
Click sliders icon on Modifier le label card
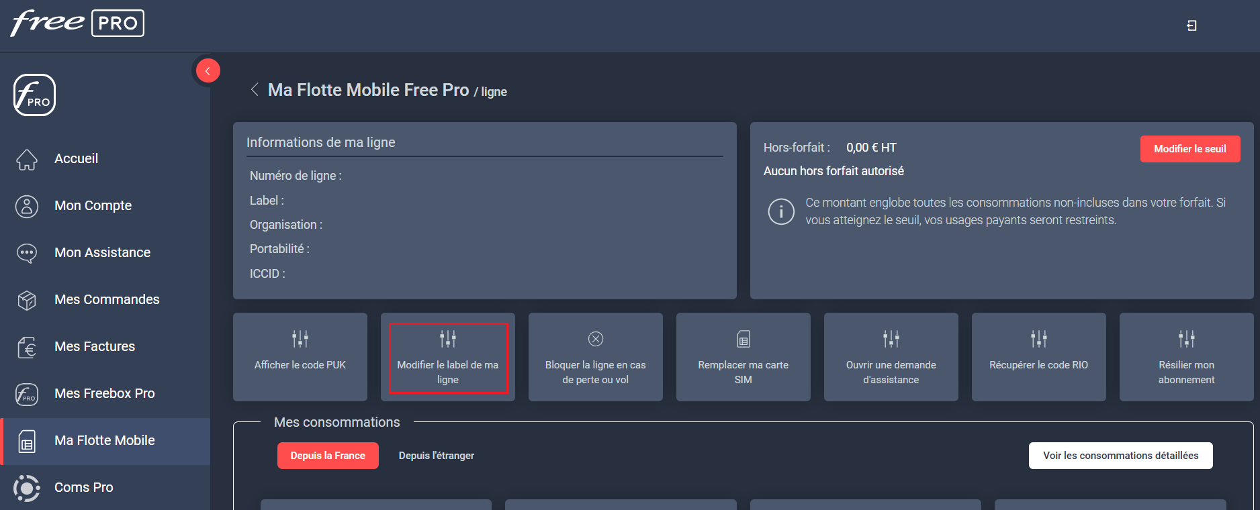[x=448, y=339]
